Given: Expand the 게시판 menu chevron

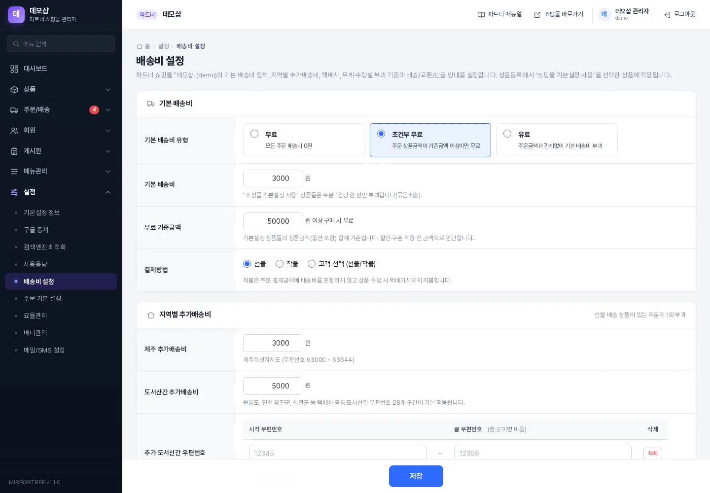Looking at the screenshot, I should [108, 151].
